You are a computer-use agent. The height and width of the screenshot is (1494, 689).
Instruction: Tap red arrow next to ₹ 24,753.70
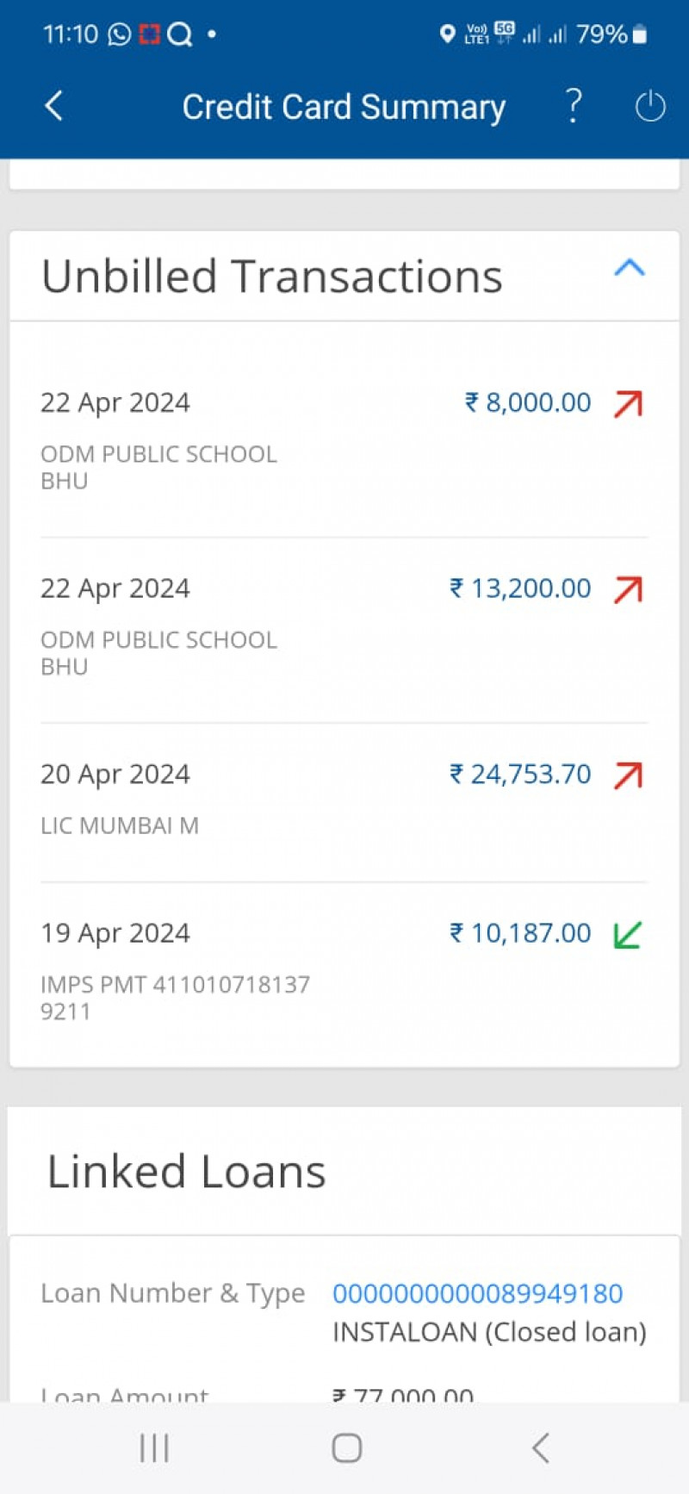pos(629,775)
